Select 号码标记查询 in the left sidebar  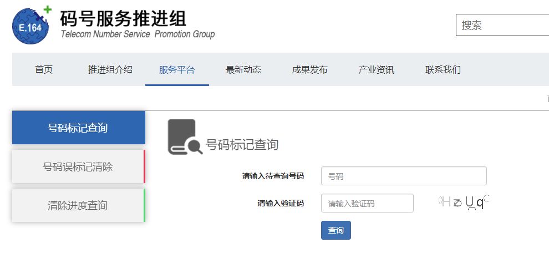78,128
